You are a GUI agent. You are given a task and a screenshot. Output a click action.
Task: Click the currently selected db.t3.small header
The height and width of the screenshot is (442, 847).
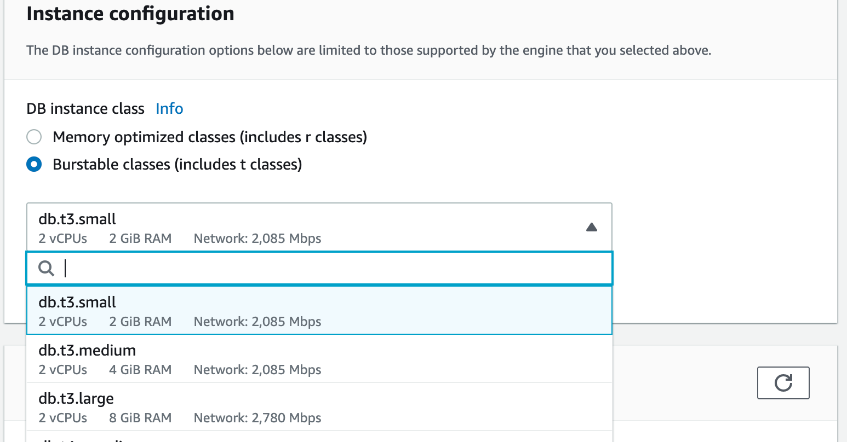[77, 219]
